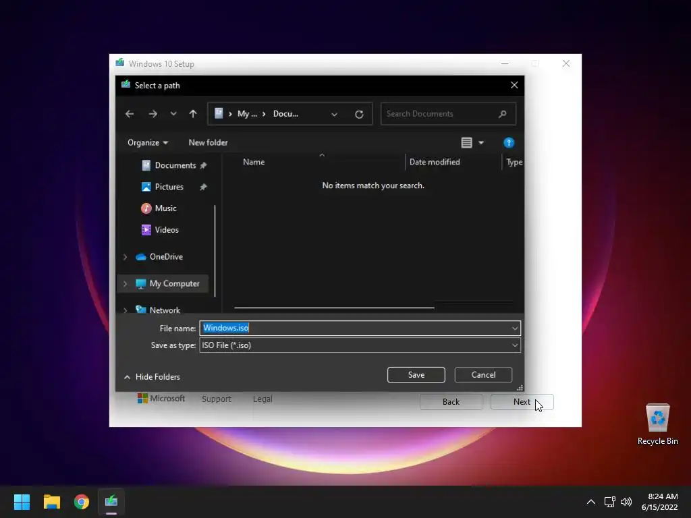Open File Explorer from the taskbar
The width and height of the screenshot is (691, 518).
pos(51,502)
